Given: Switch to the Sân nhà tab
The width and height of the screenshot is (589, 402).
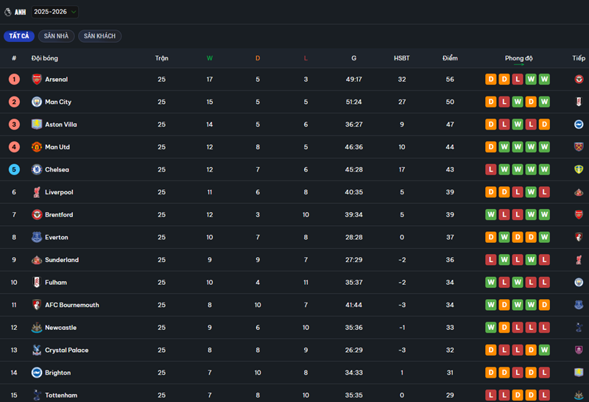Looking at the screenshot, I should click(x=56, y=36).
